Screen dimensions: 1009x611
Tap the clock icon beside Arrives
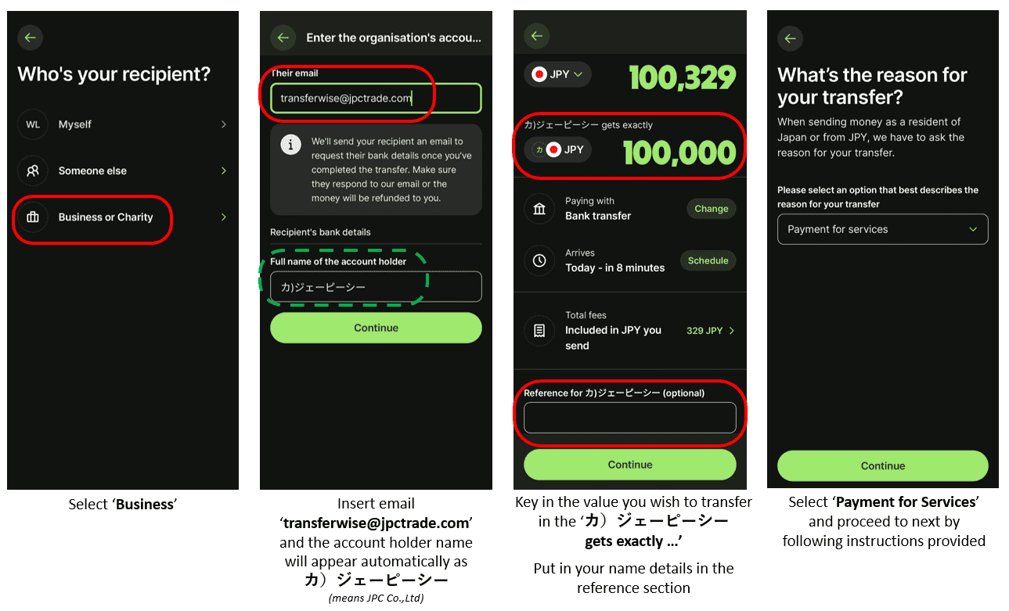[539, 261]
